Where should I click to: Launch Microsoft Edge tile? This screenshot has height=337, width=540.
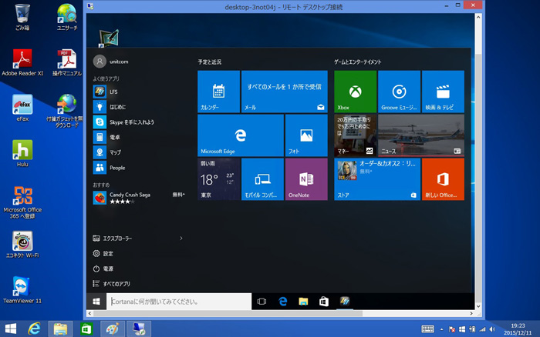tap(241, 135)
